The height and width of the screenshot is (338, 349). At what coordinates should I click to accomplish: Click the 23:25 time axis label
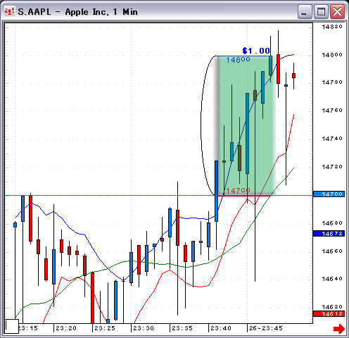coord(105,328)
